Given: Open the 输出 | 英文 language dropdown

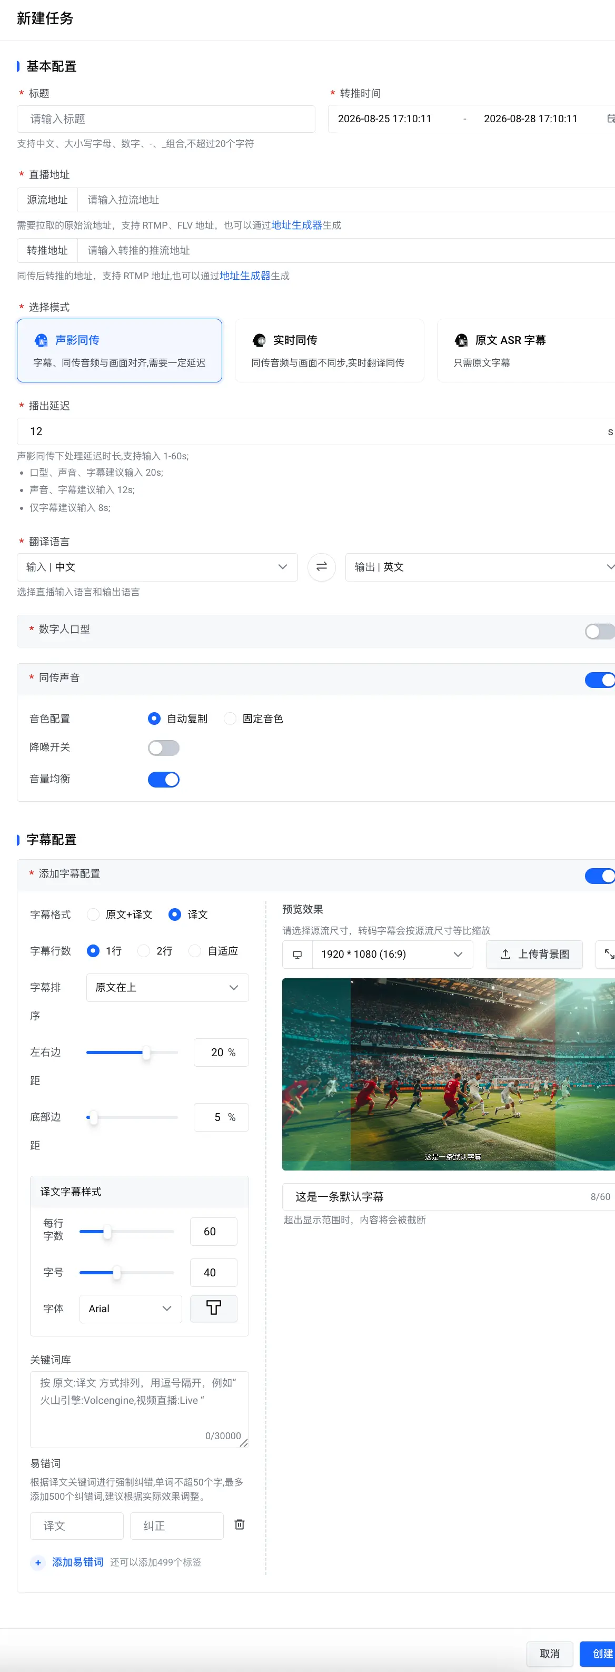Looking at the screenshot, I should click(x=480, y=567).
